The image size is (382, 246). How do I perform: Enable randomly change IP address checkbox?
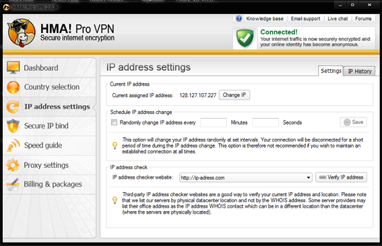[x=114, y=122]
